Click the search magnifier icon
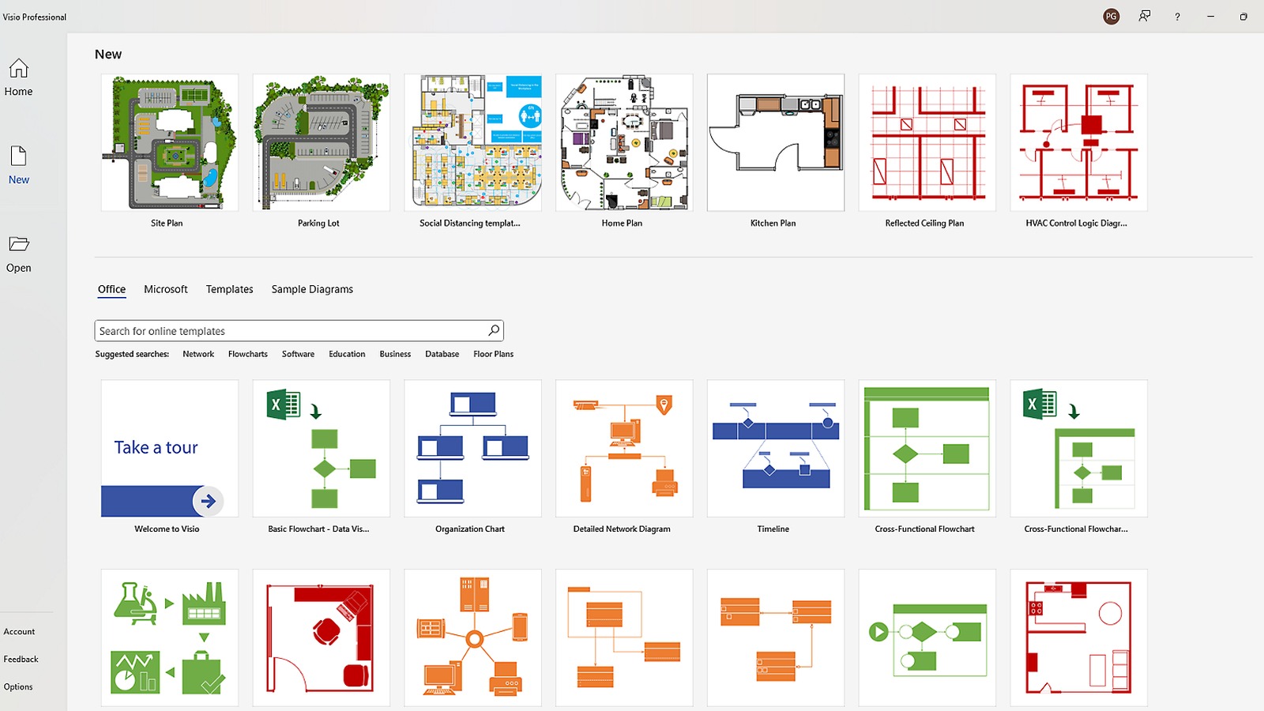 [x=494, y=330]
